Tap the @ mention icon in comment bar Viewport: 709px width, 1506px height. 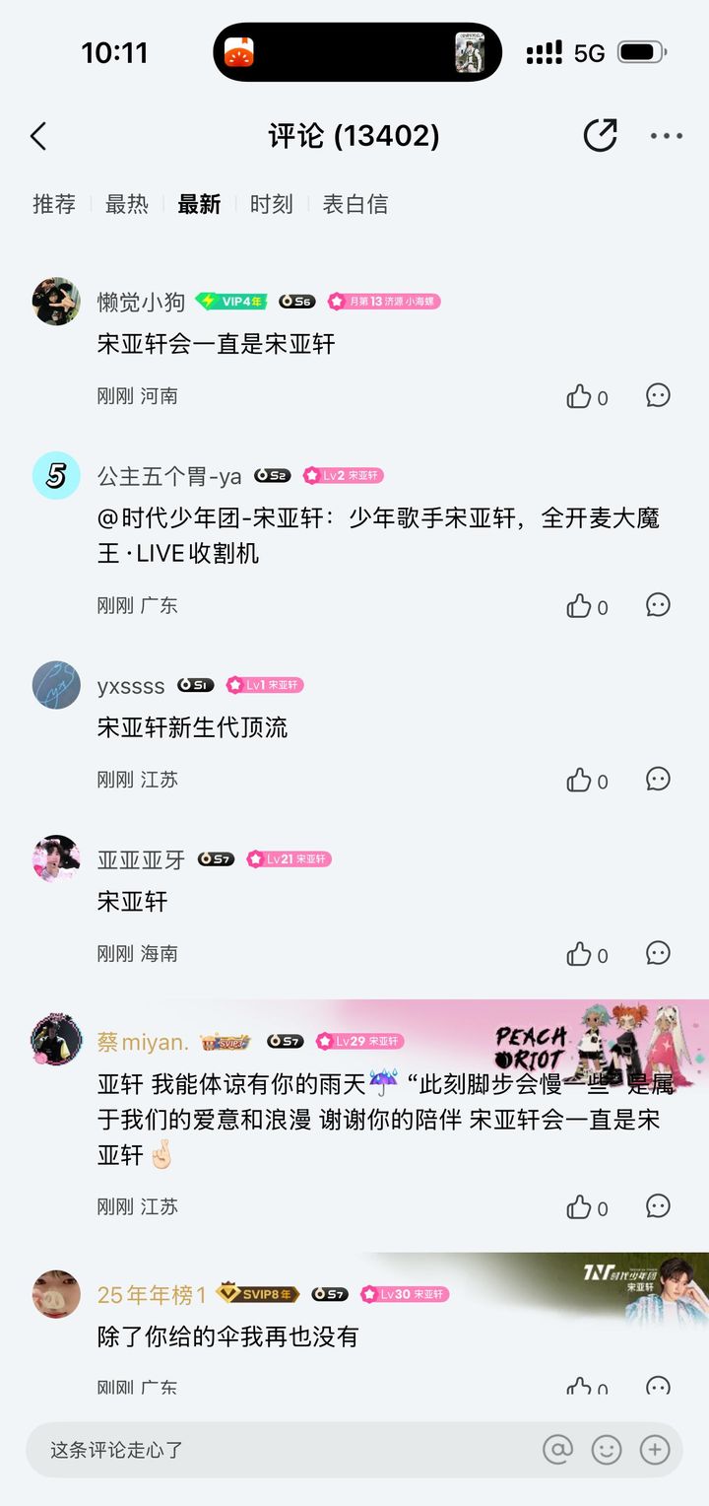557,1449
